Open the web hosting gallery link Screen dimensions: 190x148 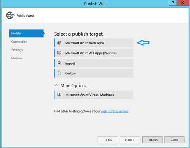[x=115, y=111]
